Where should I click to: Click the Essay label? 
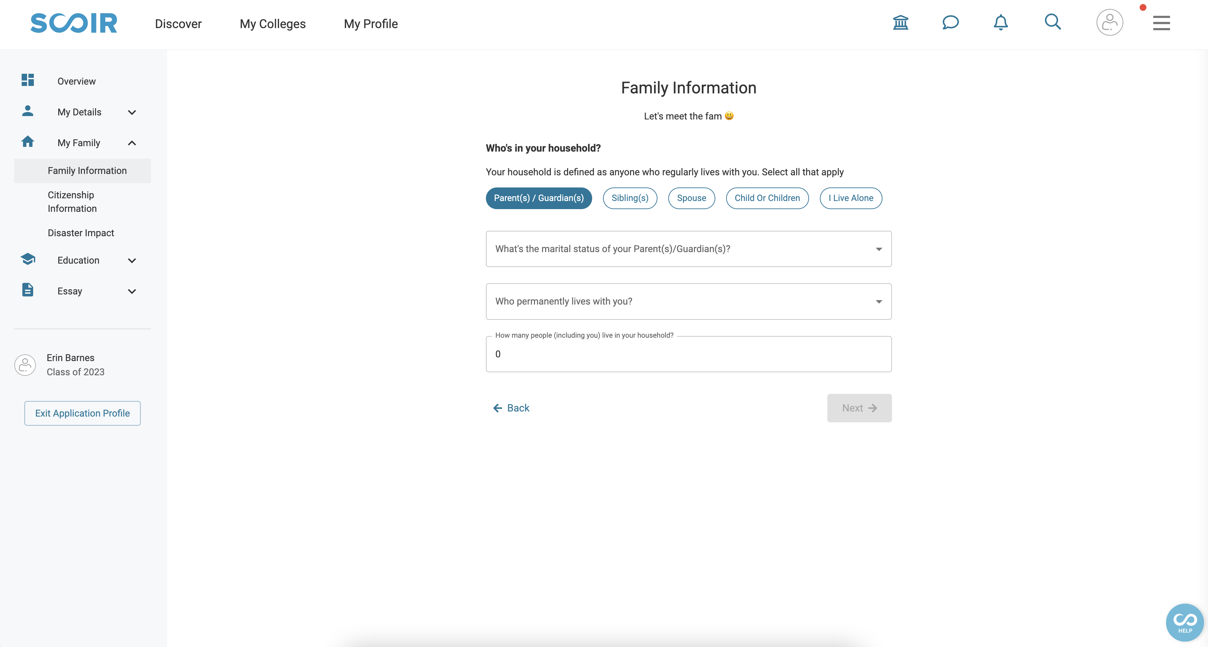(69, 291)
